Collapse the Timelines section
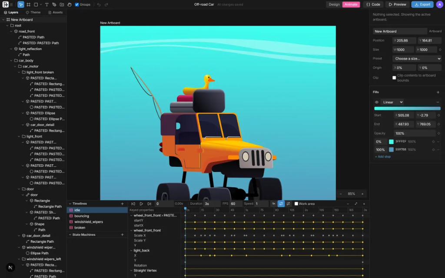 (x=70, y=204)
